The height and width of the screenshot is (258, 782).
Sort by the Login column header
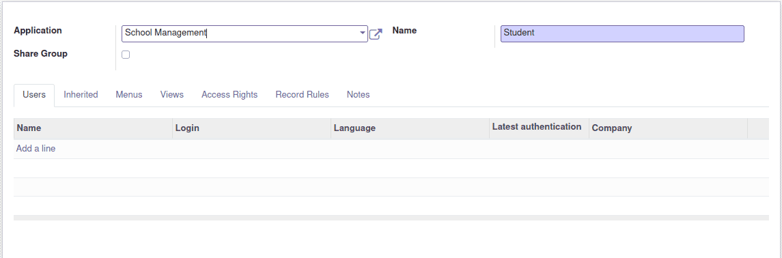pyautogui.click(x=251, y=128)
